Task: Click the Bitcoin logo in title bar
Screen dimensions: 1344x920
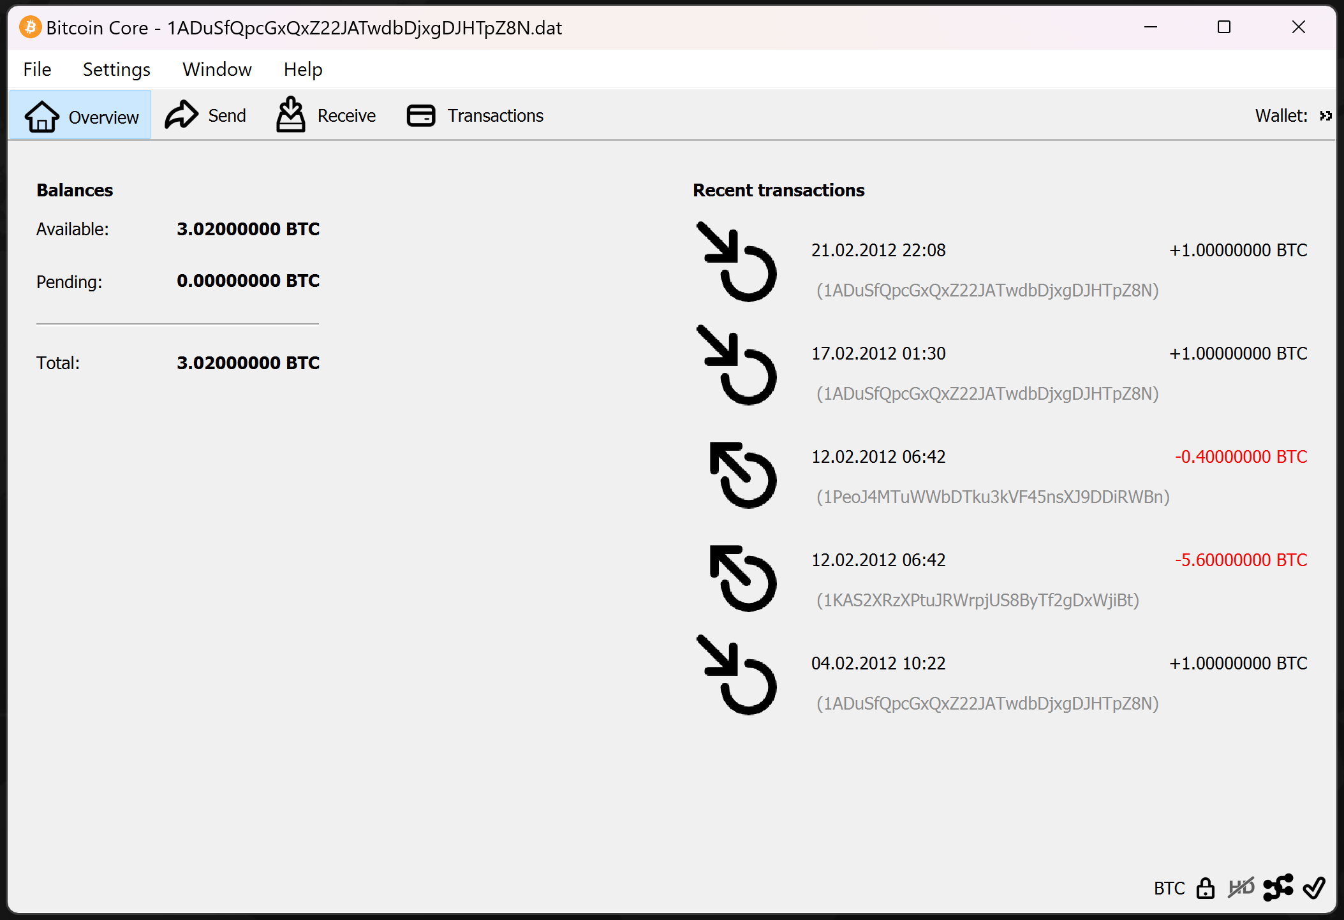Action: click(30, 27)
